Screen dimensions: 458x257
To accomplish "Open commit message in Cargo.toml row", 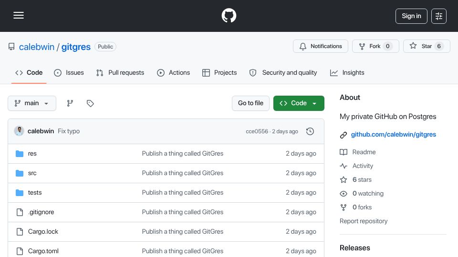I will click(x=183, y=251).
